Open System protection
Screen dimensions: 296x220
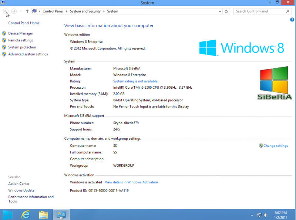[22, 47]
